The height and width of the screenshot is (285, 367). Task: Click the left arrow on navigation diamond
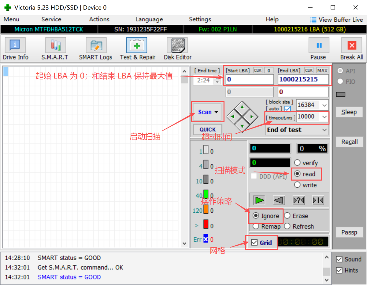(x=233, y=117)
